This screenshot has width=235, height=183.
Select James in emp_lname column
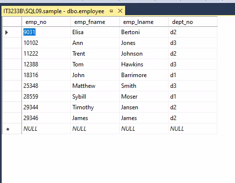(x=144, y=118)
